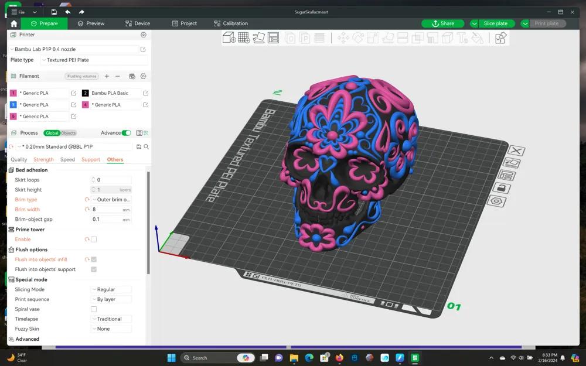Viewport: 586px width, 366px height.
Task: Click the Slice plate button
Action: [x=496, y=23]
